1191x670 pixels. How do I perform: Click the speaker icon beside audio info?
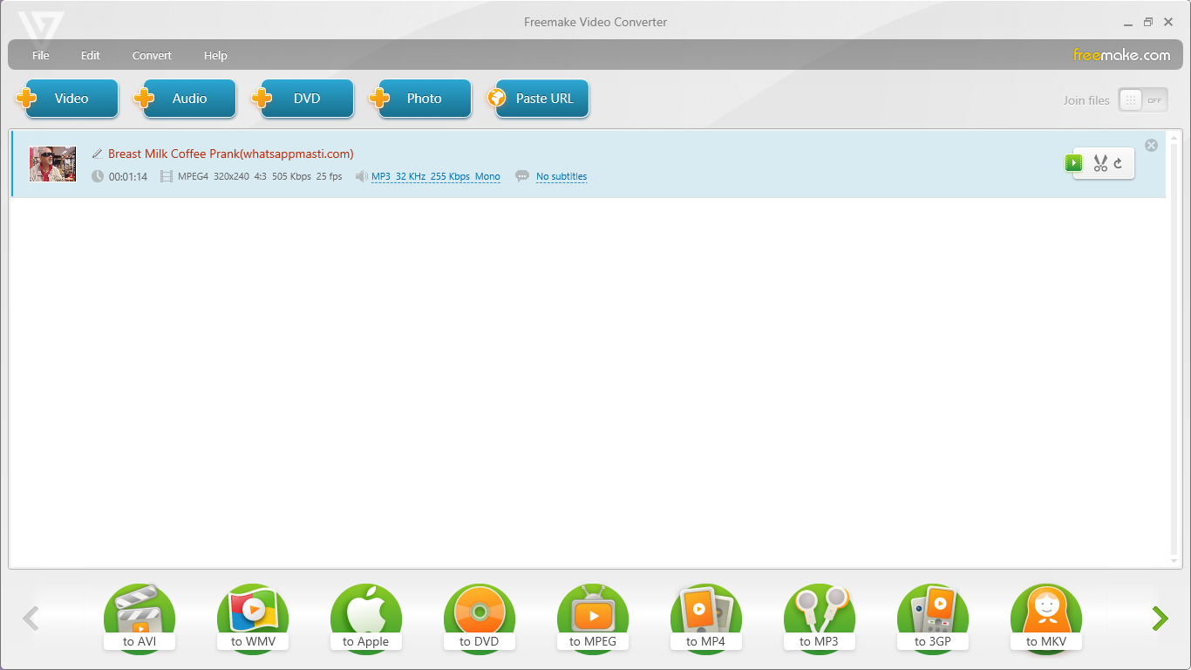362,176
